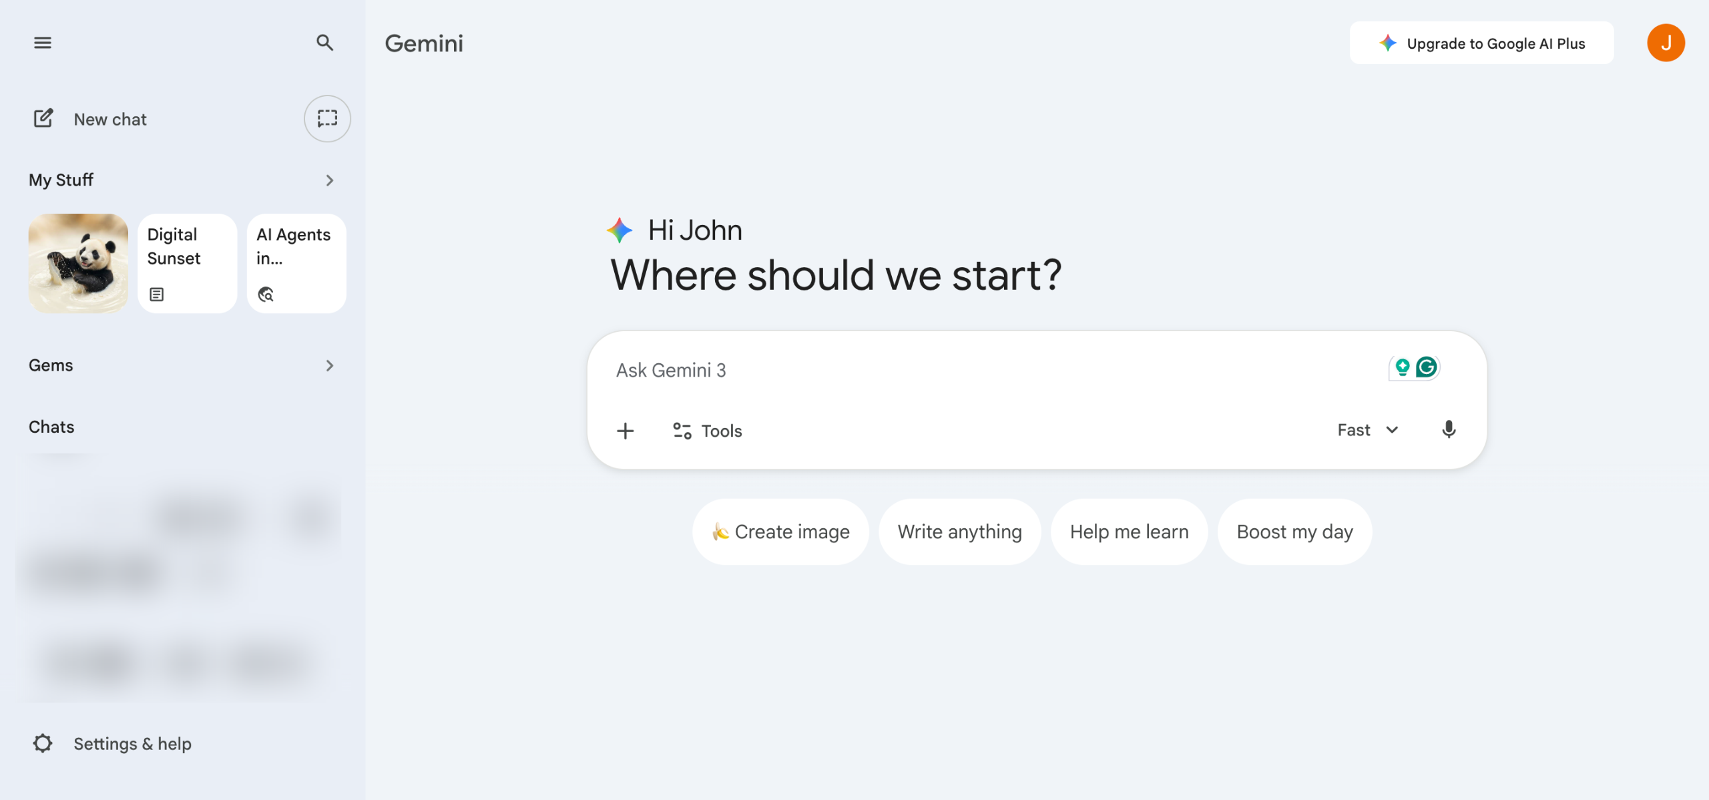This screenshot has width=1709, height=800.
Task: Toggle the sidebar hamburger menu
Action: point(43,43)
